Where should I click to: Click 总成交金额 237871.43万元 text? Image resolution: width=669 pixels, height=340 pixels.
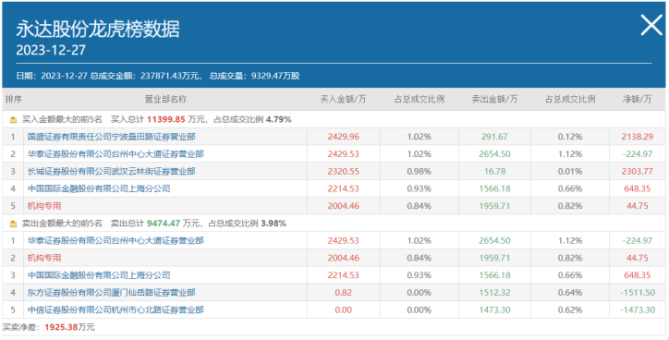[145, 76]
